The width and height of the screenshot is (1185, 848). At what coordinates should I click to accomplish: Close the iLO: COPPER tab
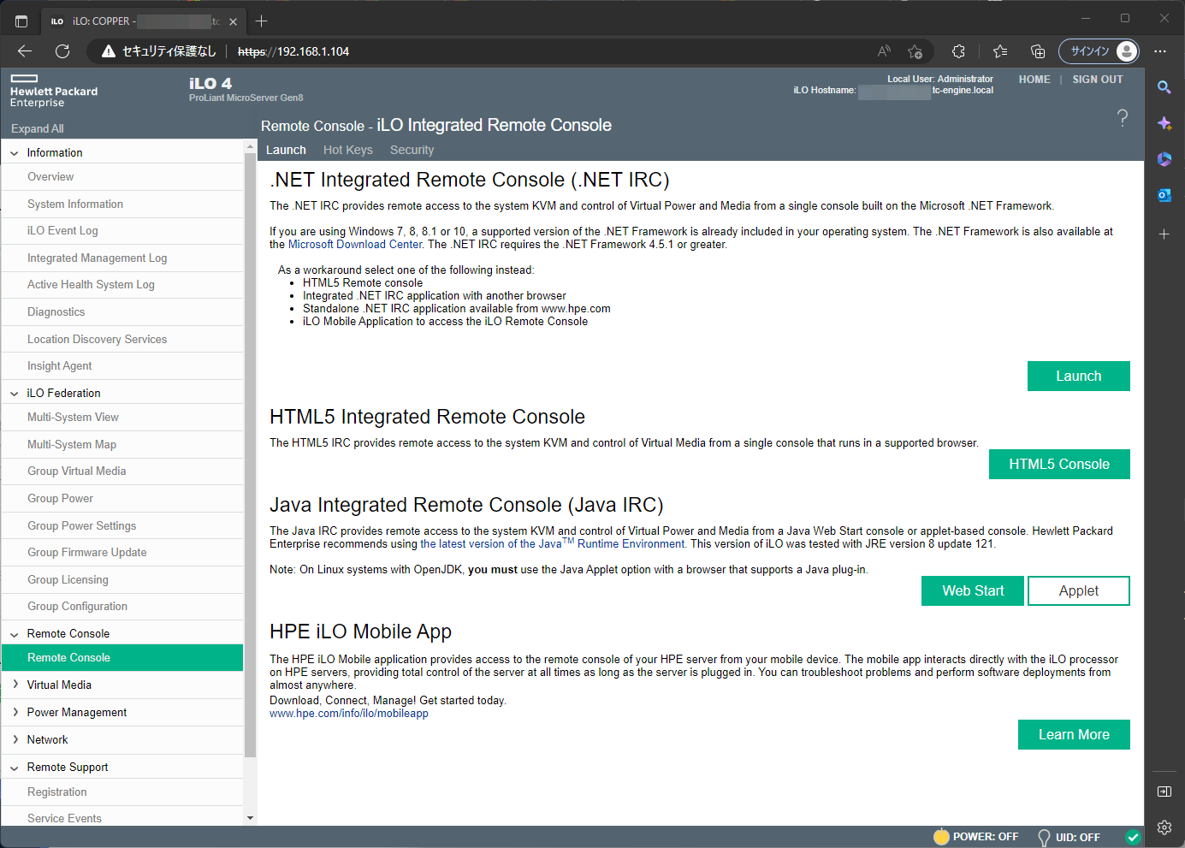233,21
